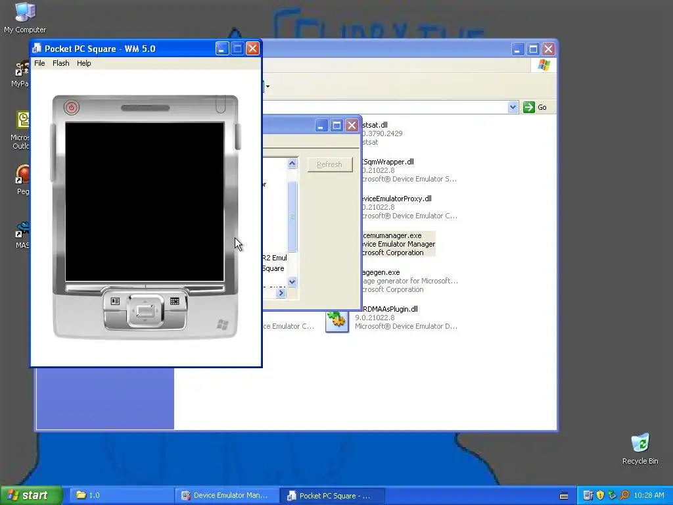Click the right soft key bar under the screen
Screen dimensions: 673x505
185,288
